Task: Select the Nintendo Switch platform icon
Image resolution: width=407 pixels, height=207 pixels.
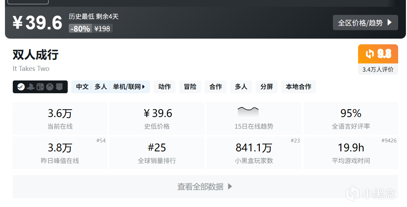Action: tap(40, 86)
